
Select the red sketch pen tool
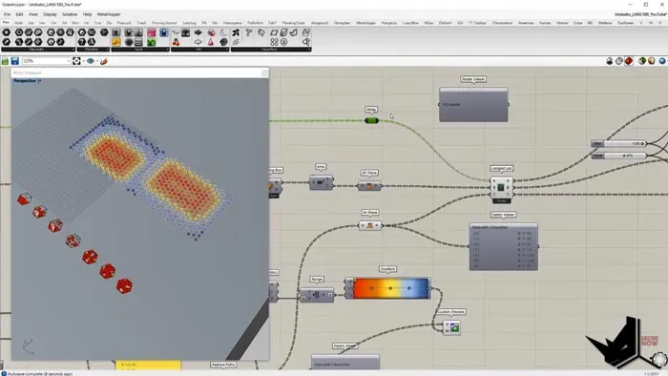tap(103, 61)
